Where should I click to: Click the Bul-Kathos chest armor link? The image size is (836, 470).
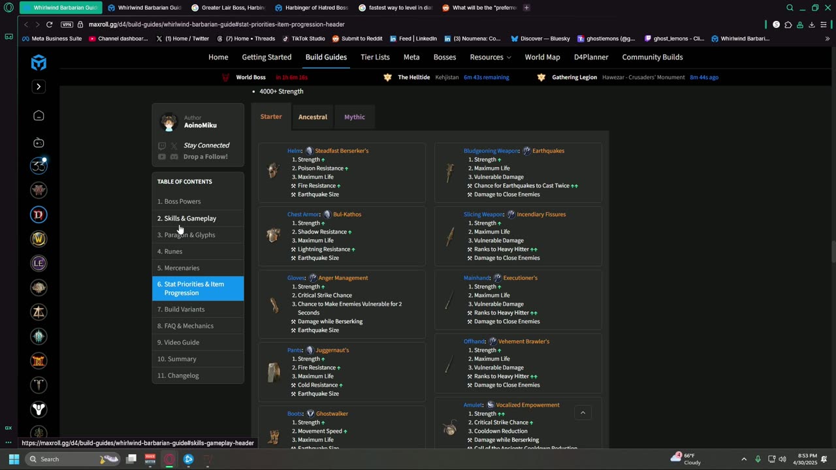click(347, 214)
